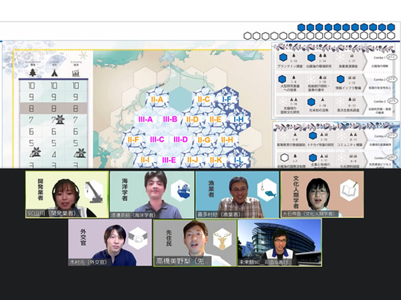Click the bar chart icon above the Economy track
Viewport: 401px width, 300px height.
(76, 73)
